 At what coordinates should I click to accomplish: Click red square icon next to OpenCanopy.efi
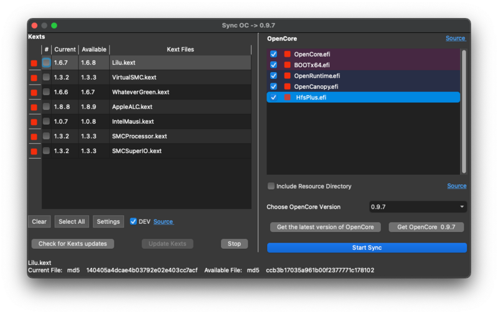coord(288,86)
